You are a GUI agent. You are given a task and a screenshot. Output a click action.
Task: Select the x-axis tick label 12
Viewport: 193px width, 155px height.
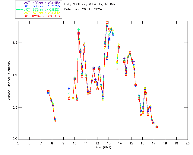coord(97,143)
